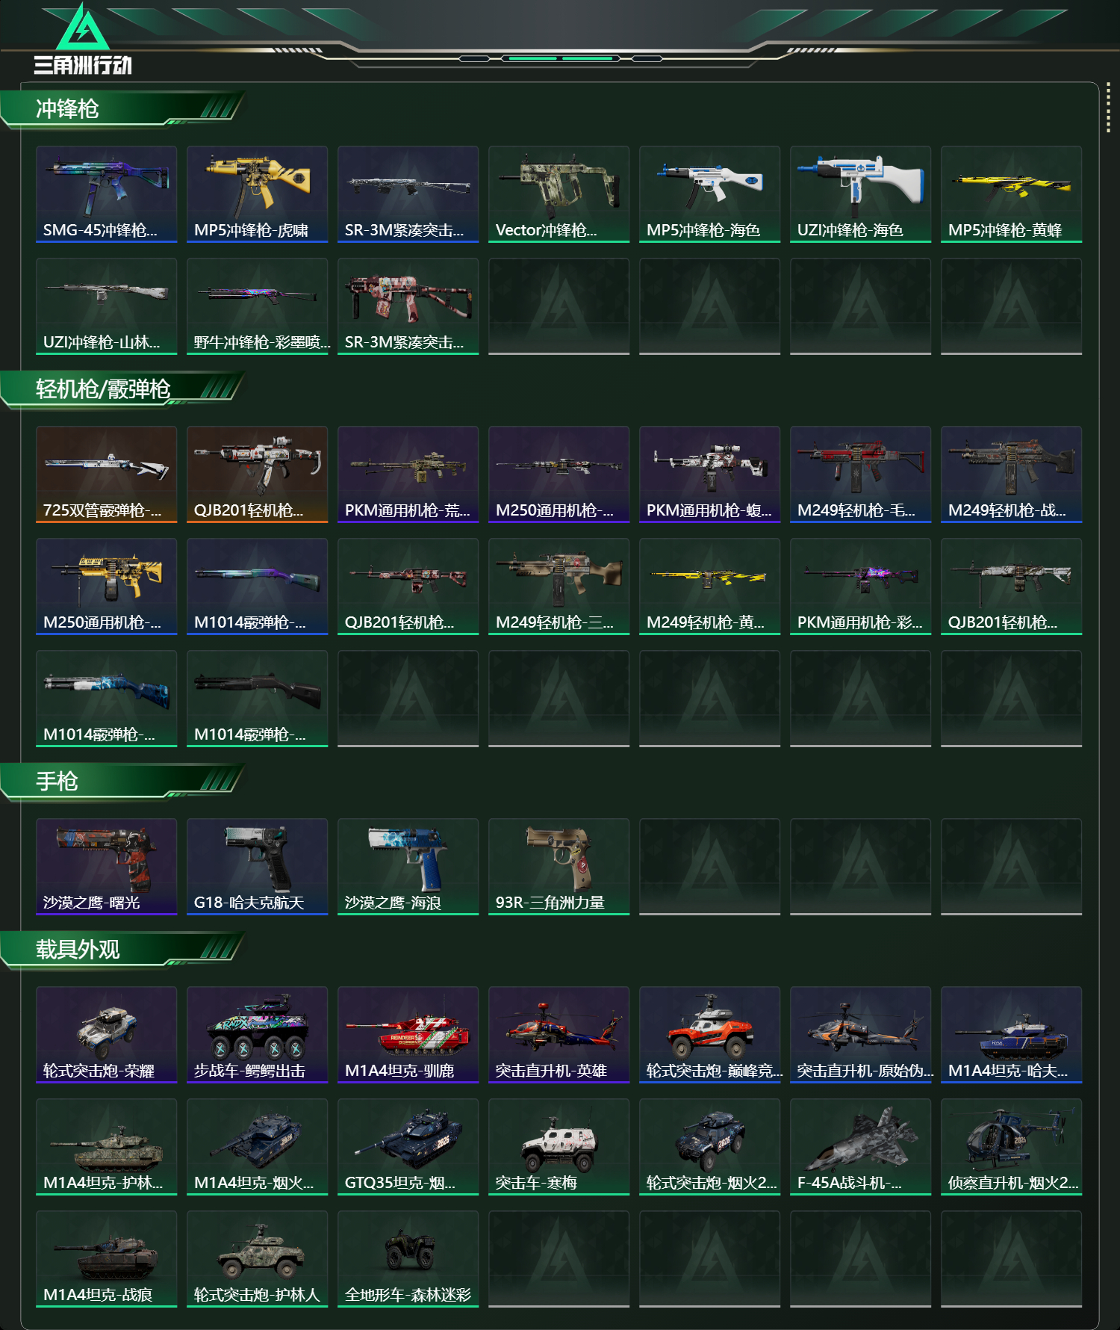This screenshot has height=1330, width=1120.
Task: Select the 93R-三角洲力量 pistol
Action: [x=559, y=867]
